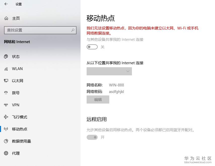Click the 以太网 monitor icon
The width and height of the screenshot is (215, 166).
(6, 81)
